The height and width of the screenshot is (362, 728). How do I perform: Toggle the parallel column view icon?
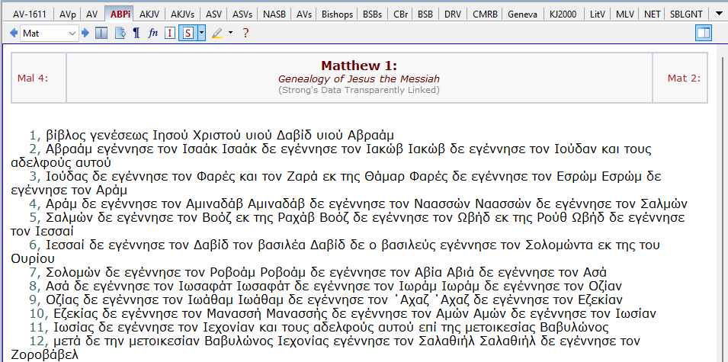point(101,33)
